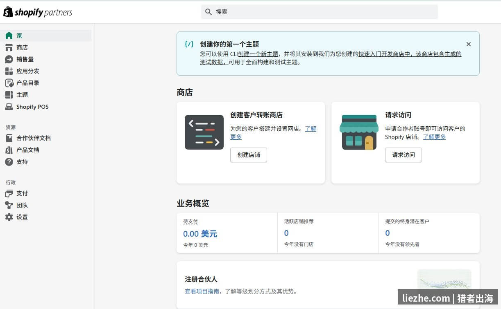The image size is (501, 309).
Task: Open 合作伙伴文档 resources
Action: (x=46, y=138)
